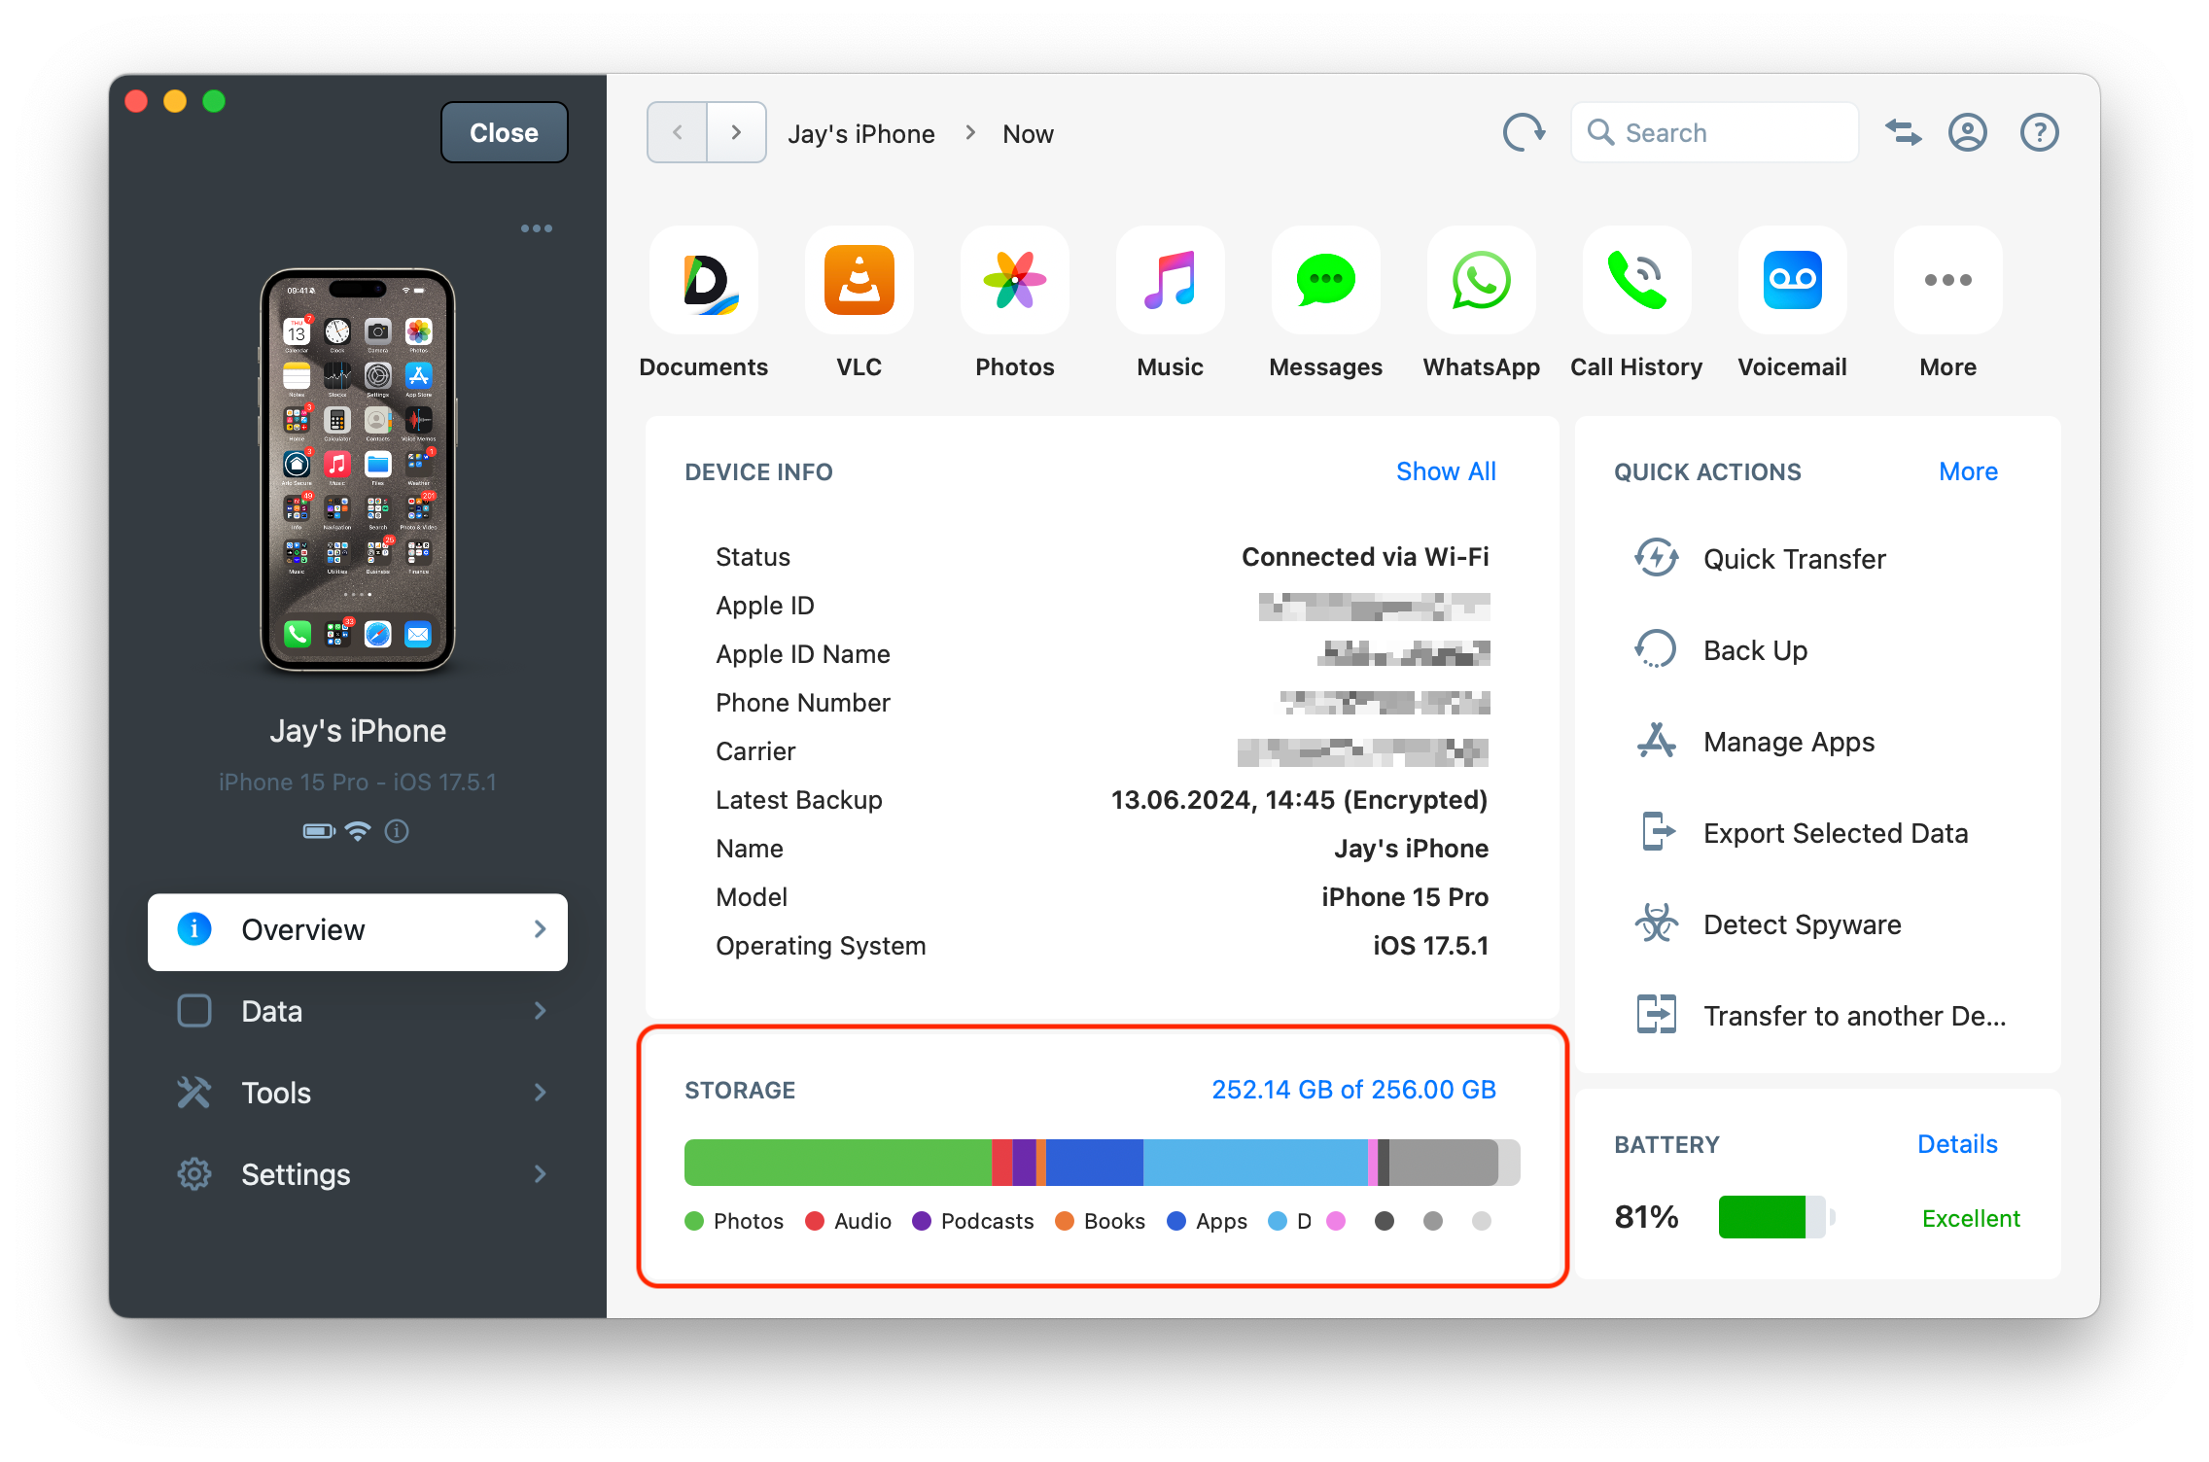
Task: Open the Call History icon
Action: click(1637, 280)
